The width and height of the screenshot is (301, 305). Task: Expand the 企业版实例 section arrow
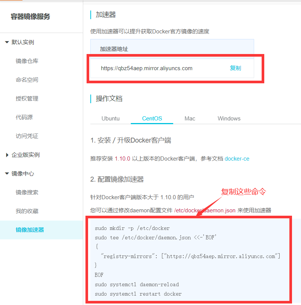tap(7, 155)
